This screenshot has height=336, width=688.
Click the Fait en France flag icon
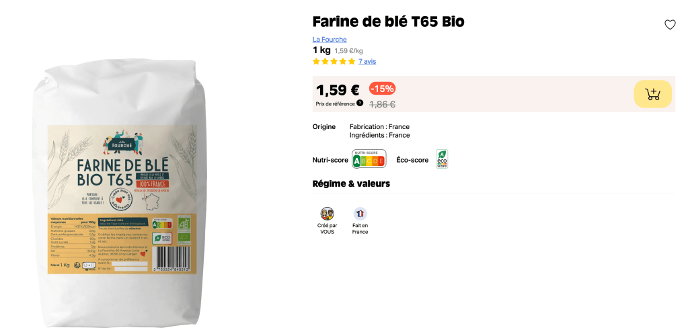click(x=360, y=214)
